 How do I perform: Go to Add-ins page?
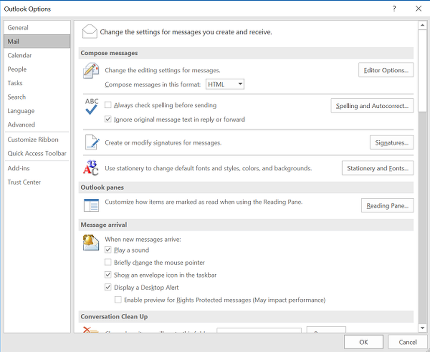(x=37, y=168)
